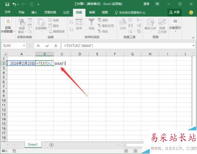Screen dimensions: 197x154
Task: Click the smiley feedback icon
Action: tap(191, 12)
